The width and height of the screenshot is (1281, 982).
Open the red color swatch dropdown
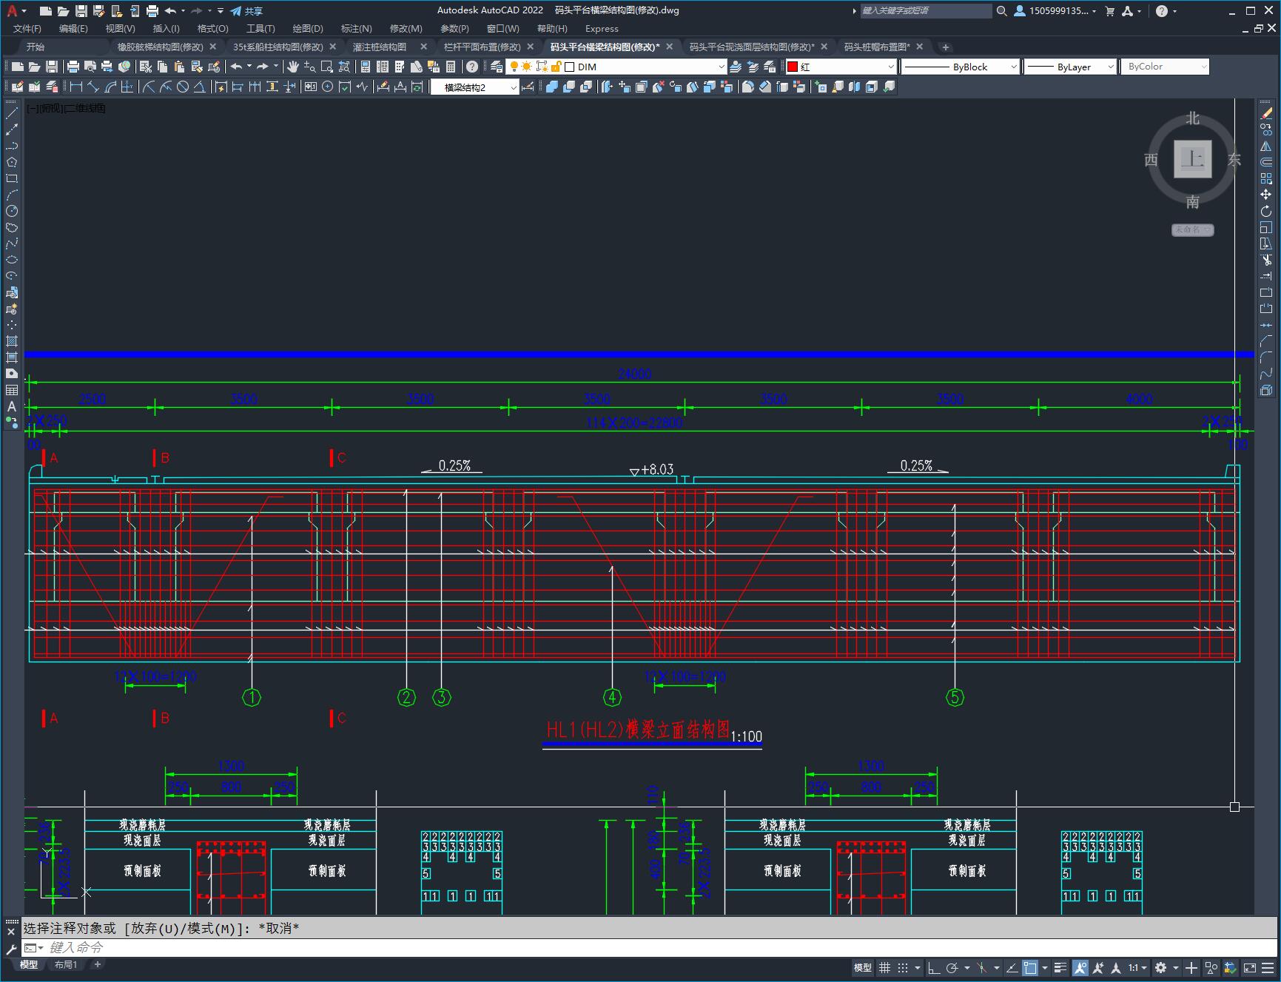click(890, 67)
